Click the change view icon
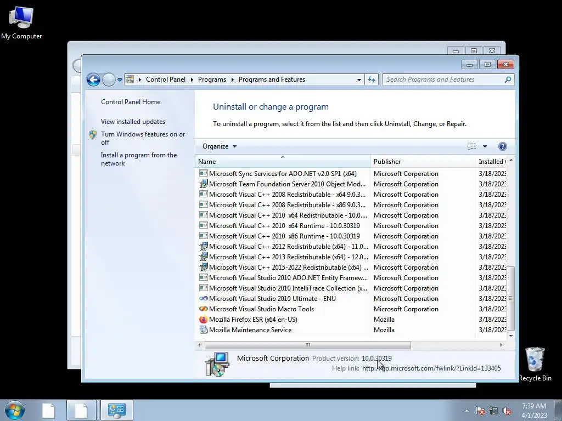 tap(471, 146)
